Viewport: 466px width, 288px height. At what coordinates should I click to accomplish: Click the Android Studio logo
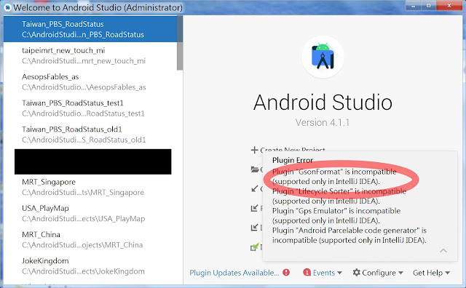(323, 57)
